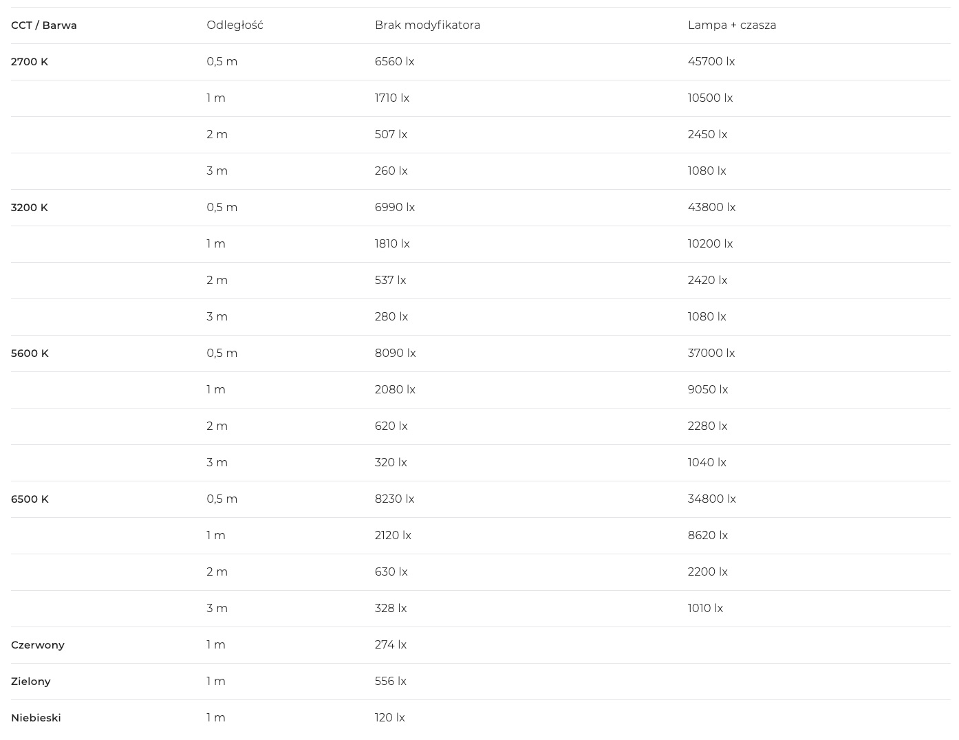Viewport: 959px width, 740px height.
Task: Click the 6560 lx value cell
Action: click(394, 62)
